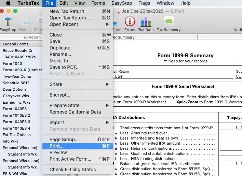Open the View menu
Image resolution: width=242 pixels, height=176 pixels.
(80, 3)
